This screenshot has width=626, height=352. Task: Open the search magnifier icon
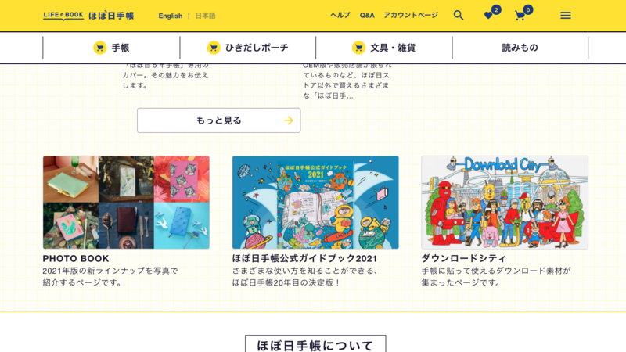coord(459,16)
